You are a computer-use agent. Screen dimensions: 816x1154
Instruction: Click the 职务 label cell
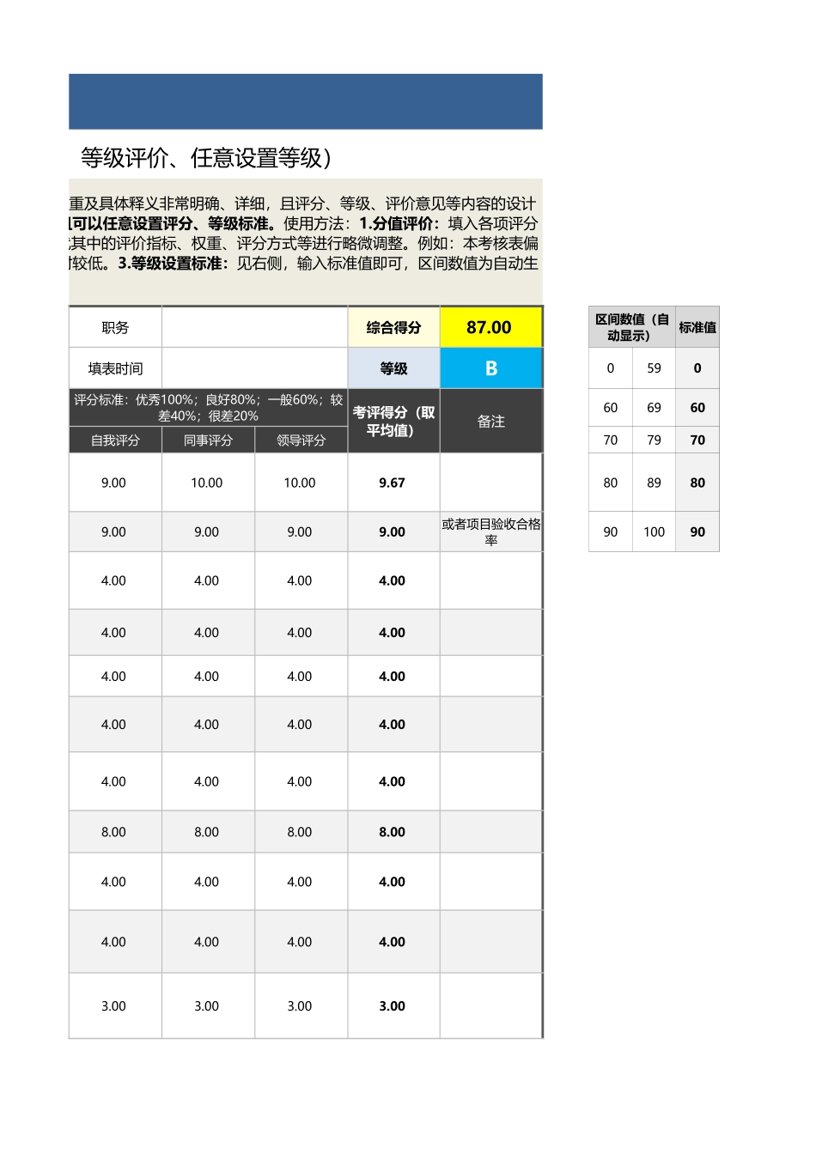coord(115,327)
